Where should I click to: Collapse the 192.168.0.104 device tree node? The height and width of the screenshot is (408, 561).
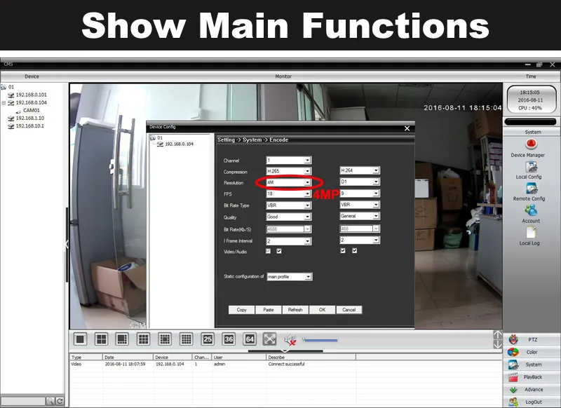click(4, 102)
